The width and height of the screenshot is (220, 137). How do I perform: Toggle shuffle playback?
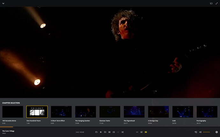122,132
